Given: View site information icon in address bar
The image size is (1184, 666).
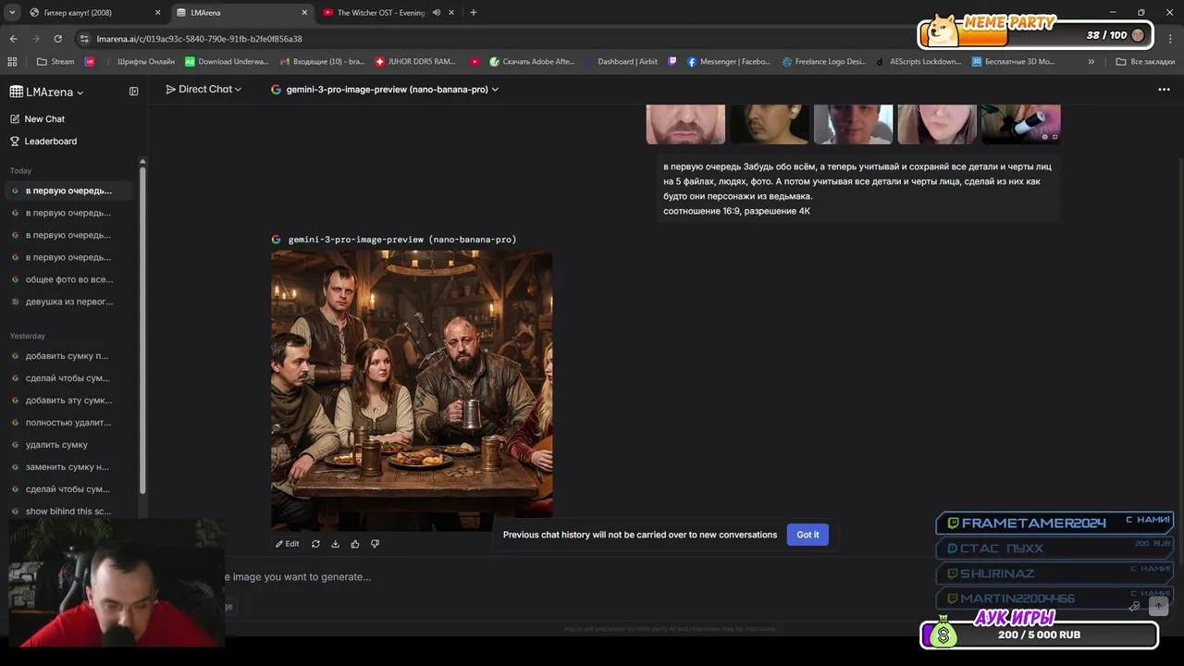Looking at the screenshot, I should (x=84, y=39).
